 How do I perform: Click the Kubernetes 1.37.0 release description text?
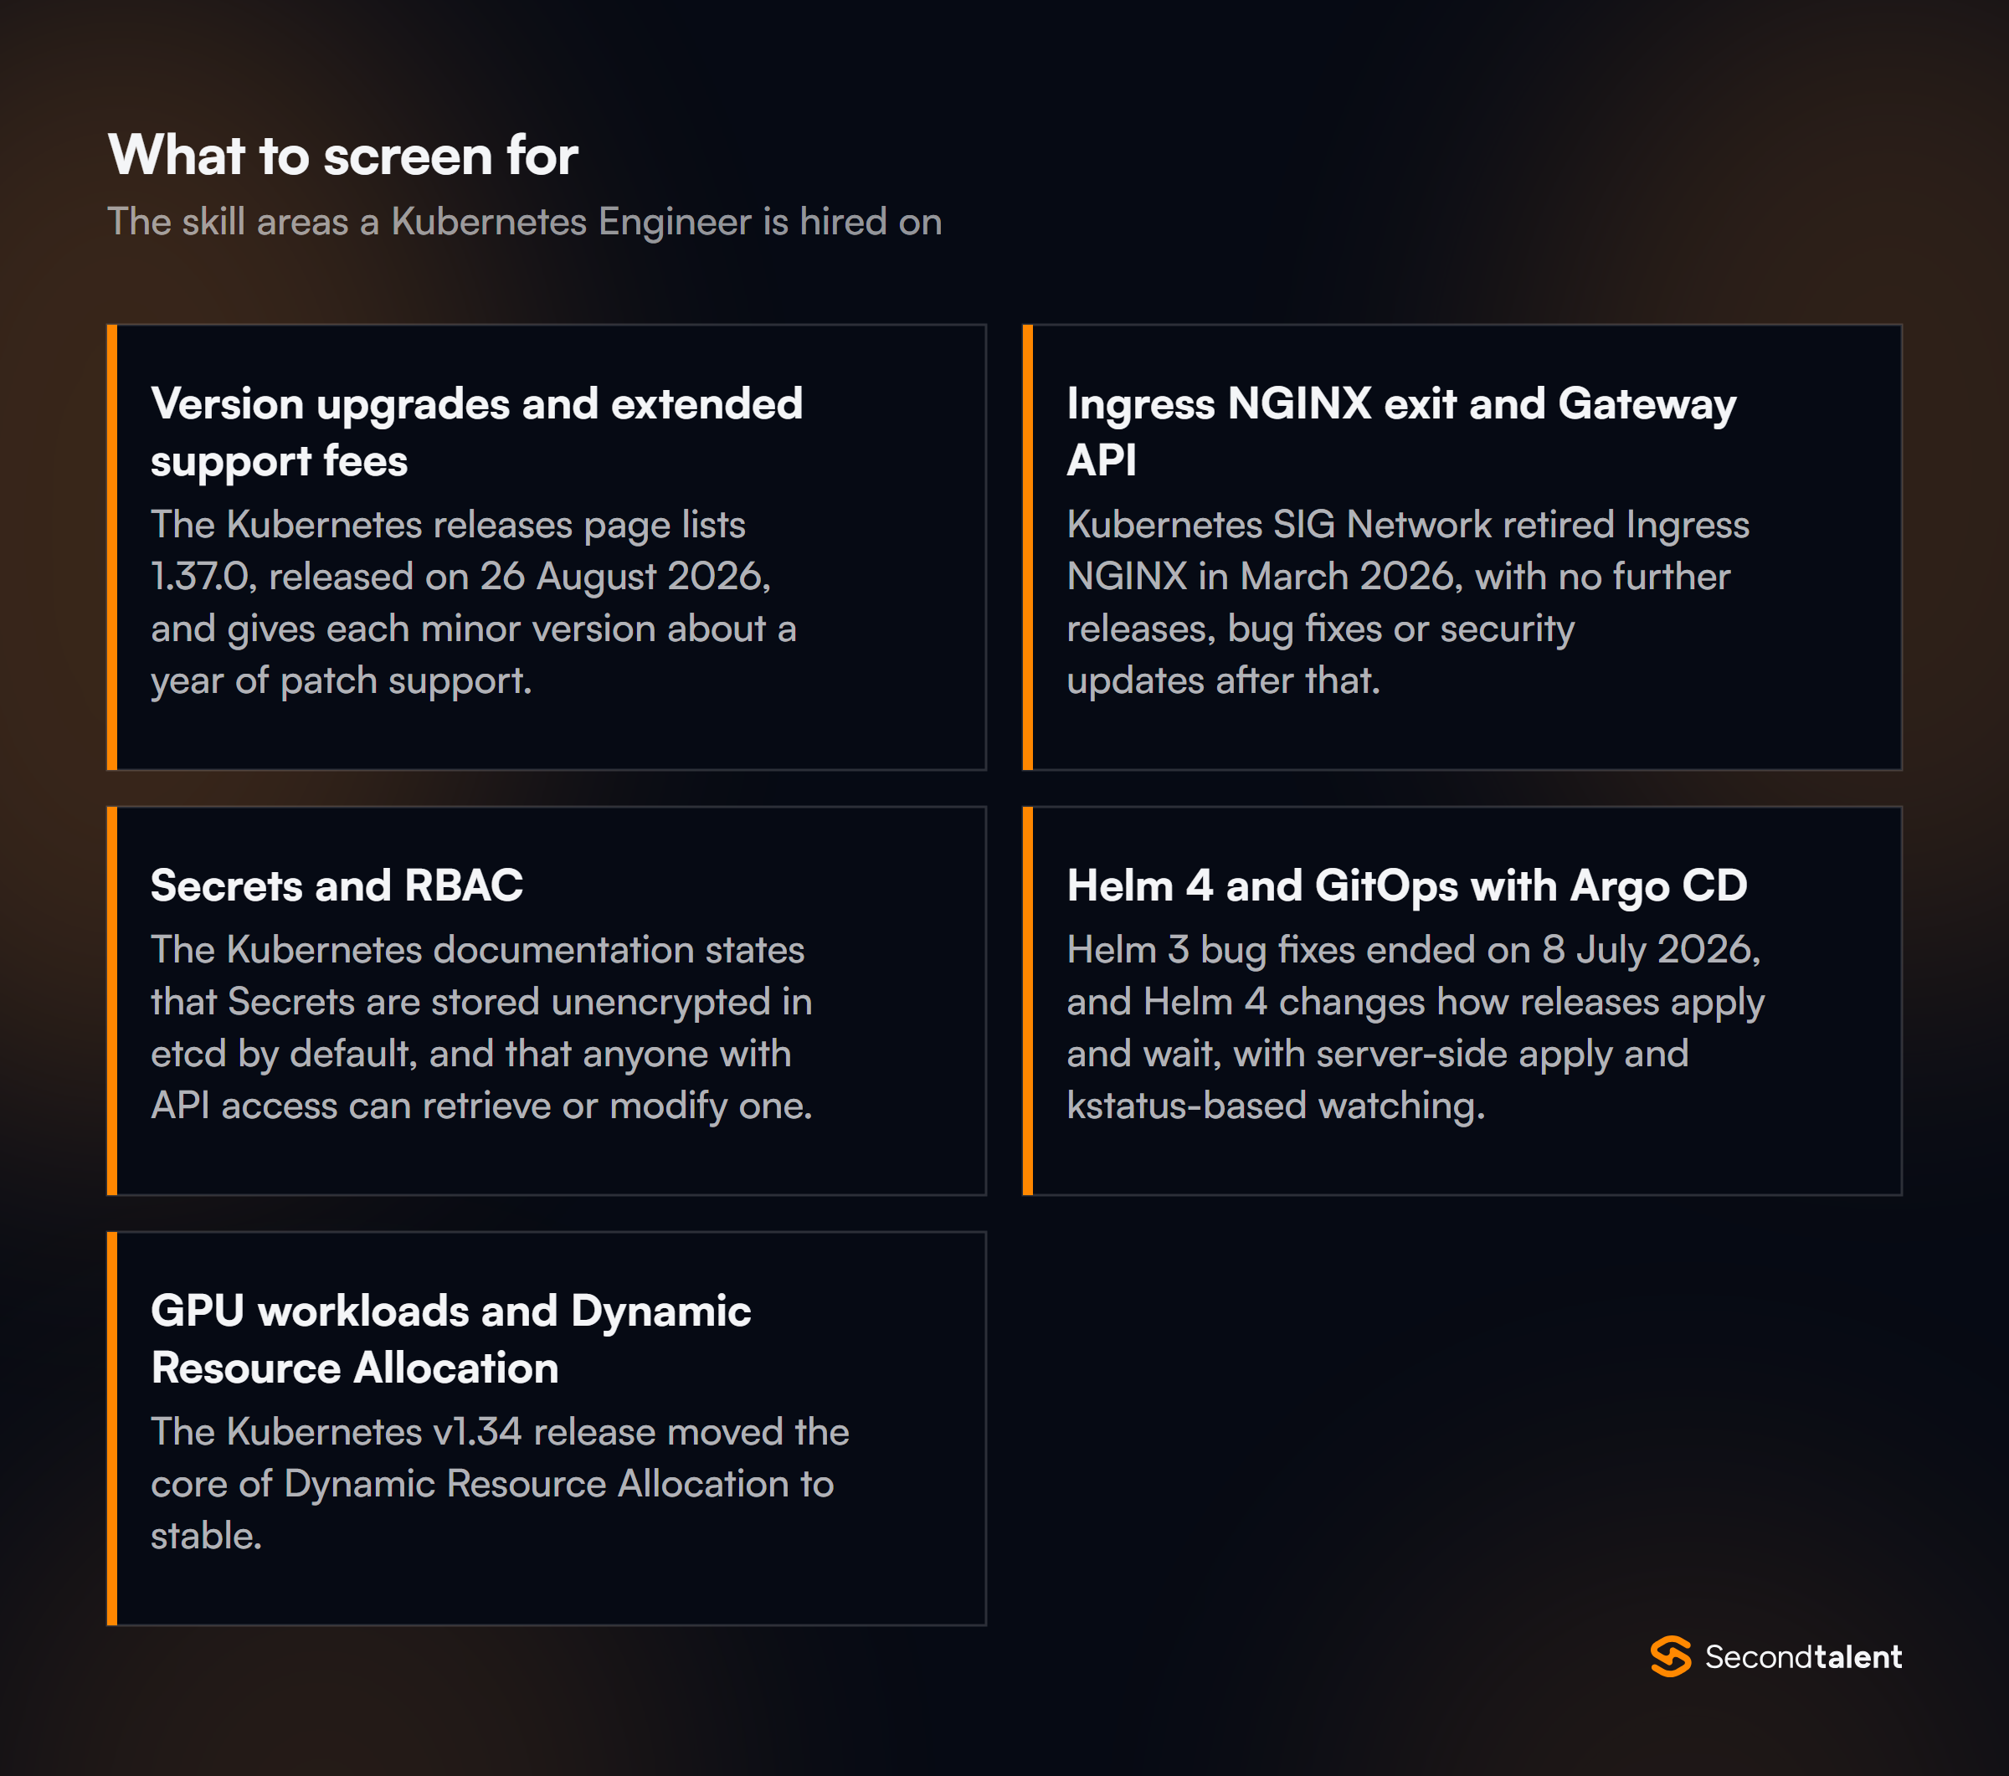pos(474,603)
